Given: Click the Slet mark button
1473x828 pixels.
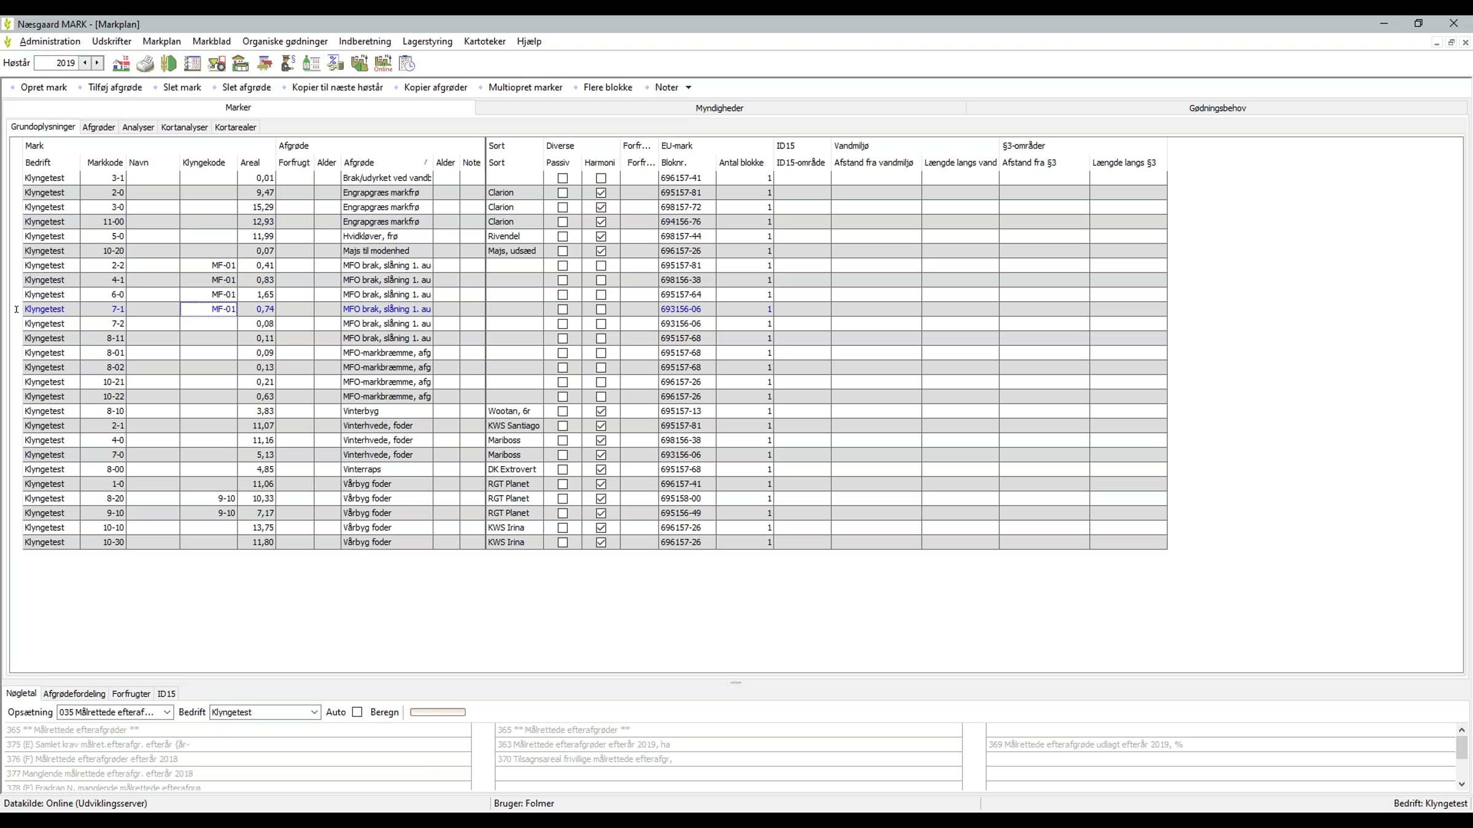Looking at the screenshot, I should [182, 88].
